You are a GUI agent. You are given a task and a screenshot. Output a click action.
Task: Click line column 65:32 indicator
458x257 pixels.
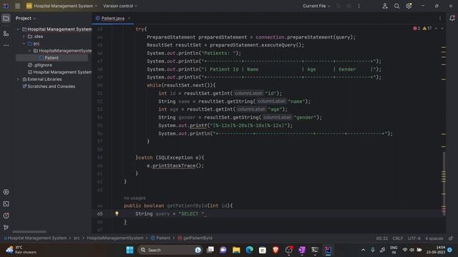point(382,238)
